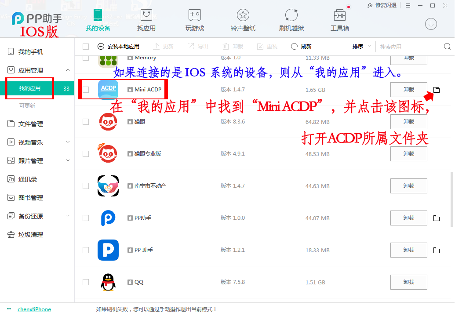The width and height of the screenshot is (455, 316).
Task: Open the 铃声壁纸 tab
Action: (x=243, y=20)
